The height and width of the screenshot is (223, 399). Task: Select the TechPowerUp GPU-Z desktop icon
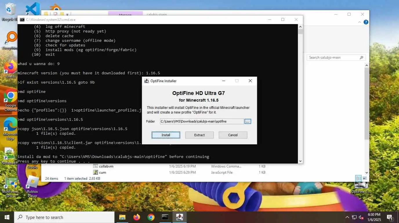(x=11, y=187)
